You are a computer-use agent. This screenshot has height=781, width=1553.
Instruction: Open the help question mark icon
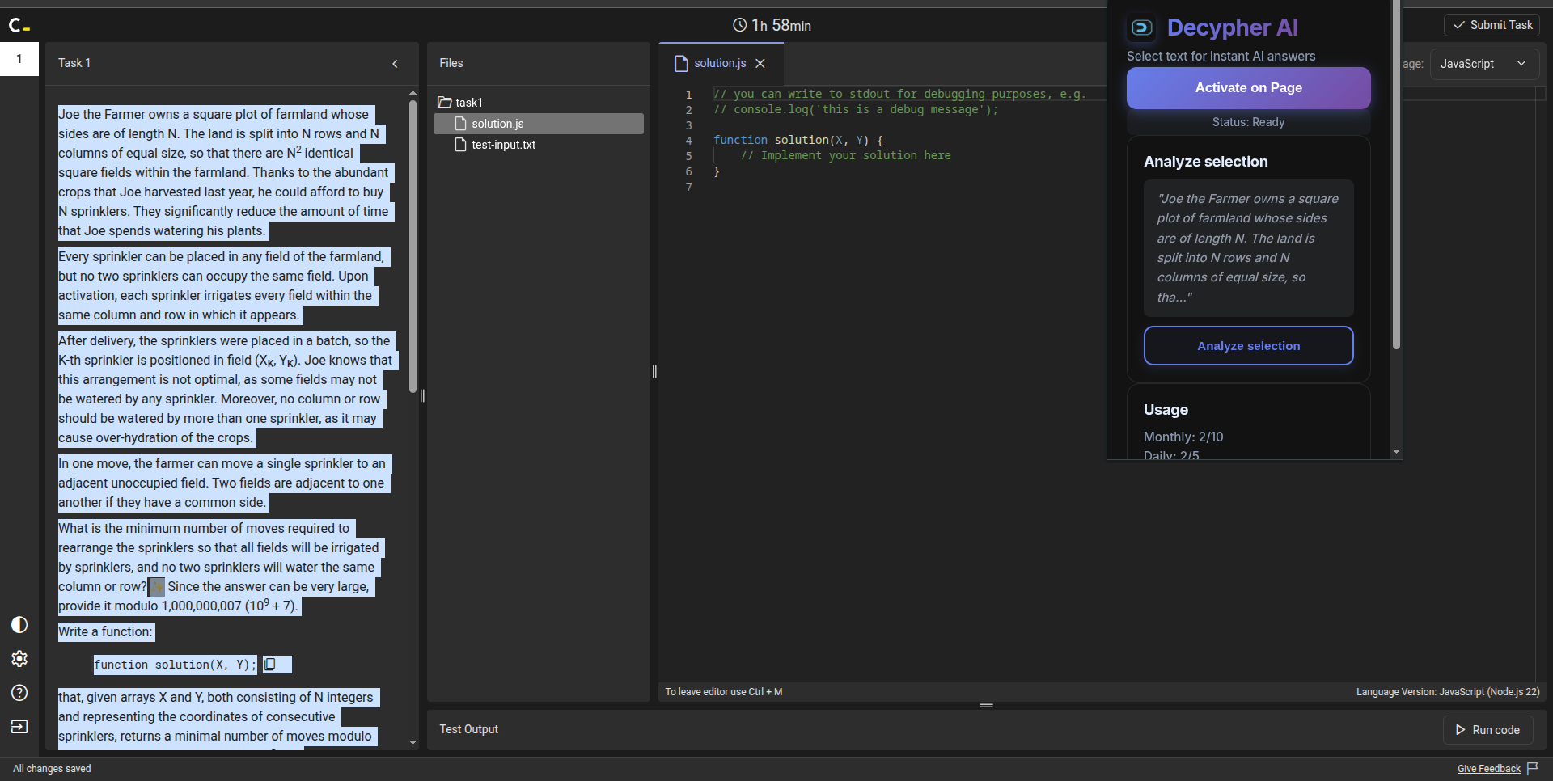click(x=19, y=693)
